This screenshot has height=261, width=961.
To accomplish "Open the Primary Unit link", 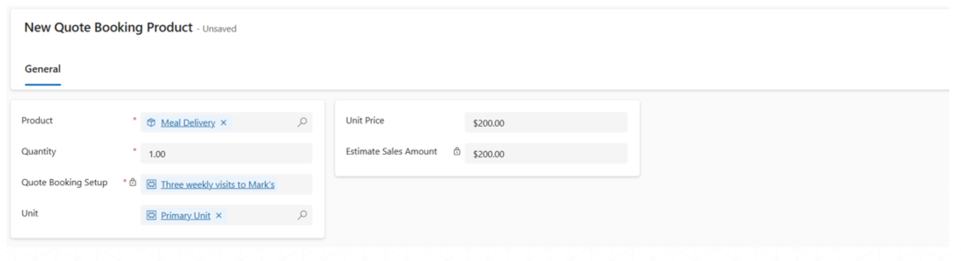I will (x=185, y=216).
